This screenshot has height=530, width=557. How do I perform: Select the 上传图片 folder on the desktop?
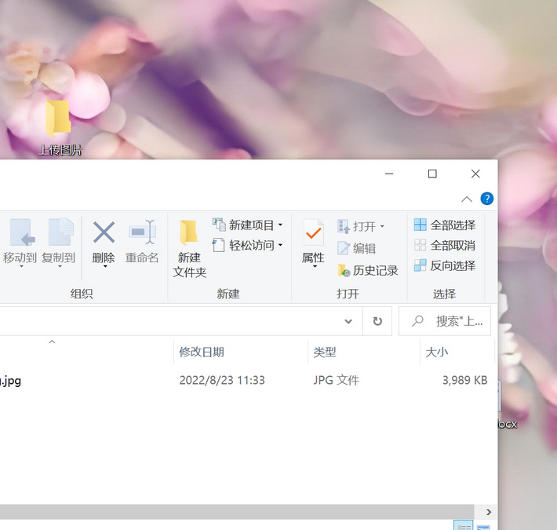59,124
